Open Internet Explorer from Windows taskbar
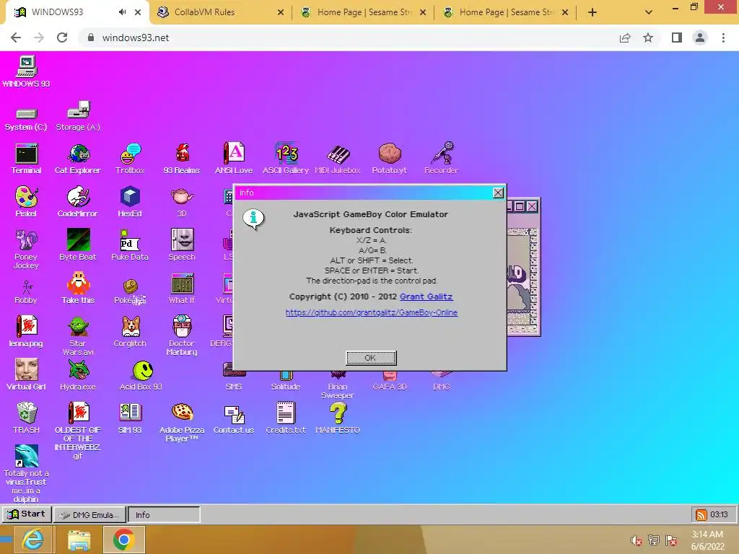 click(32, 540)
